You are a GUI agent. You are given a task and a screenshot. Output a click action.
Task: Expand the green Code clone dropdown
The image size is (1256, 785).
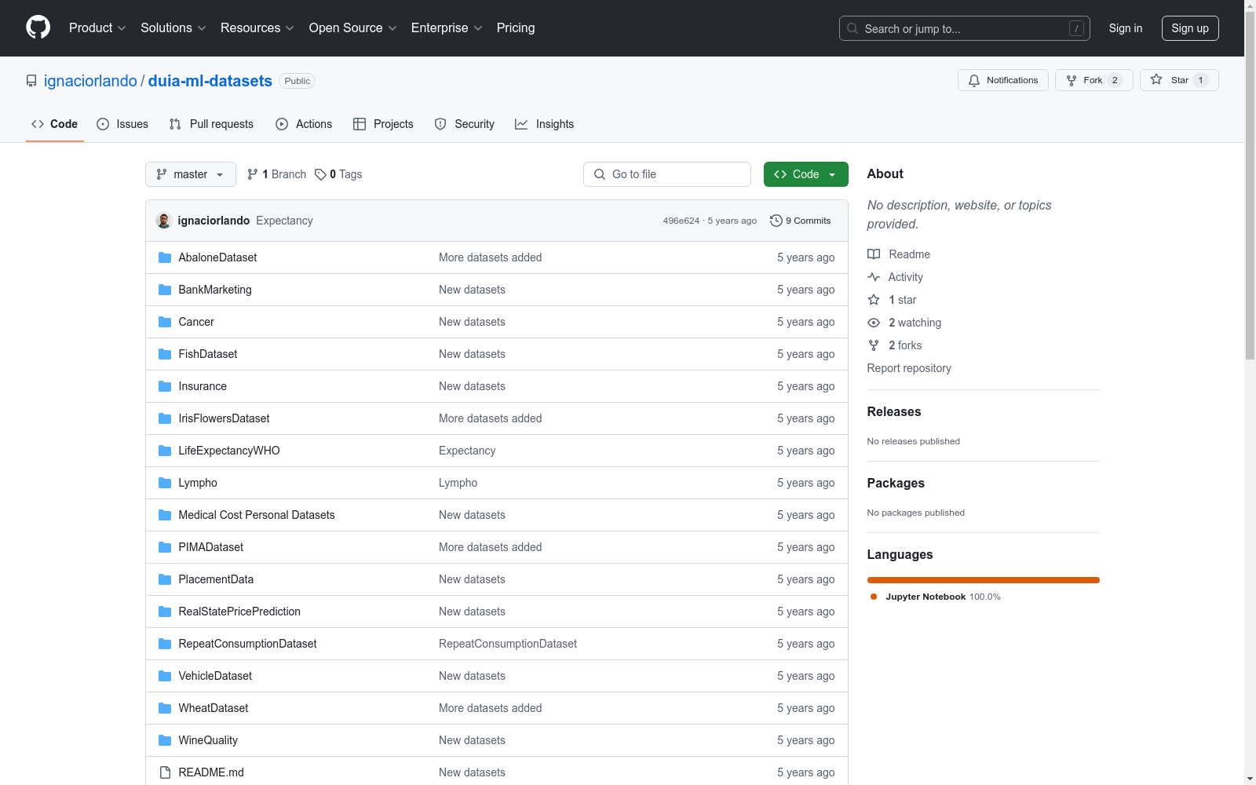pos(805,174)
